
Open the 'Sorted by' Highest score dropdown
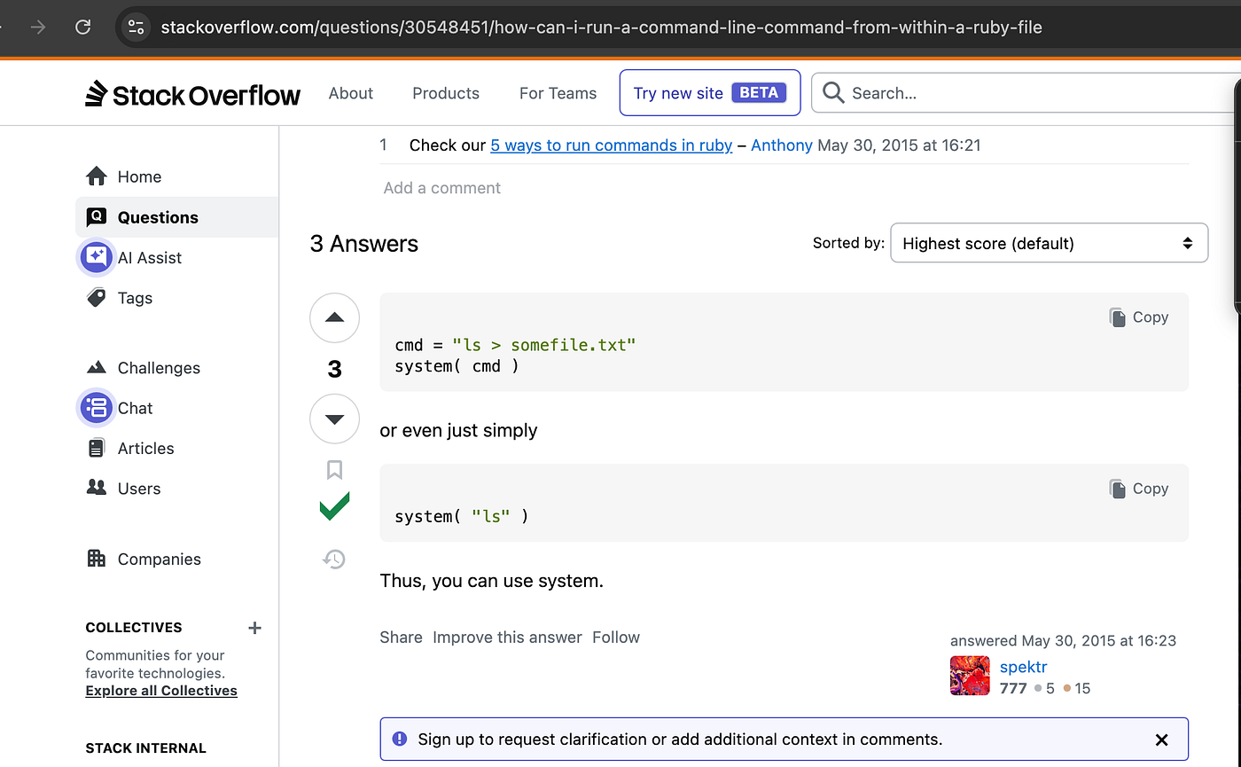pos(1049,243)
